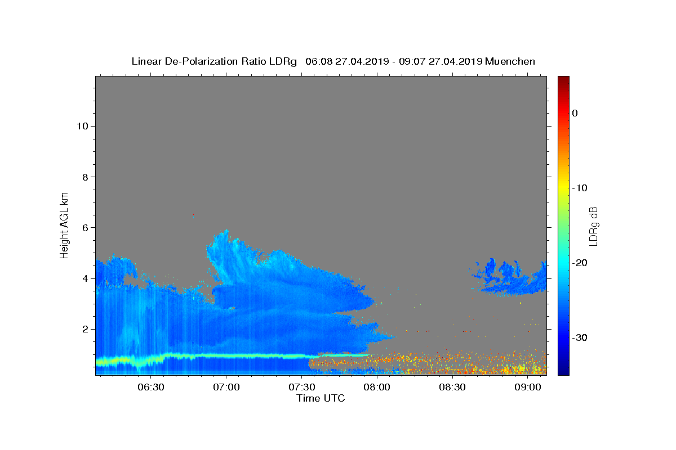Pick the yellow band of the colorbar
The image size is (676, 450).
tap(563, 188)
